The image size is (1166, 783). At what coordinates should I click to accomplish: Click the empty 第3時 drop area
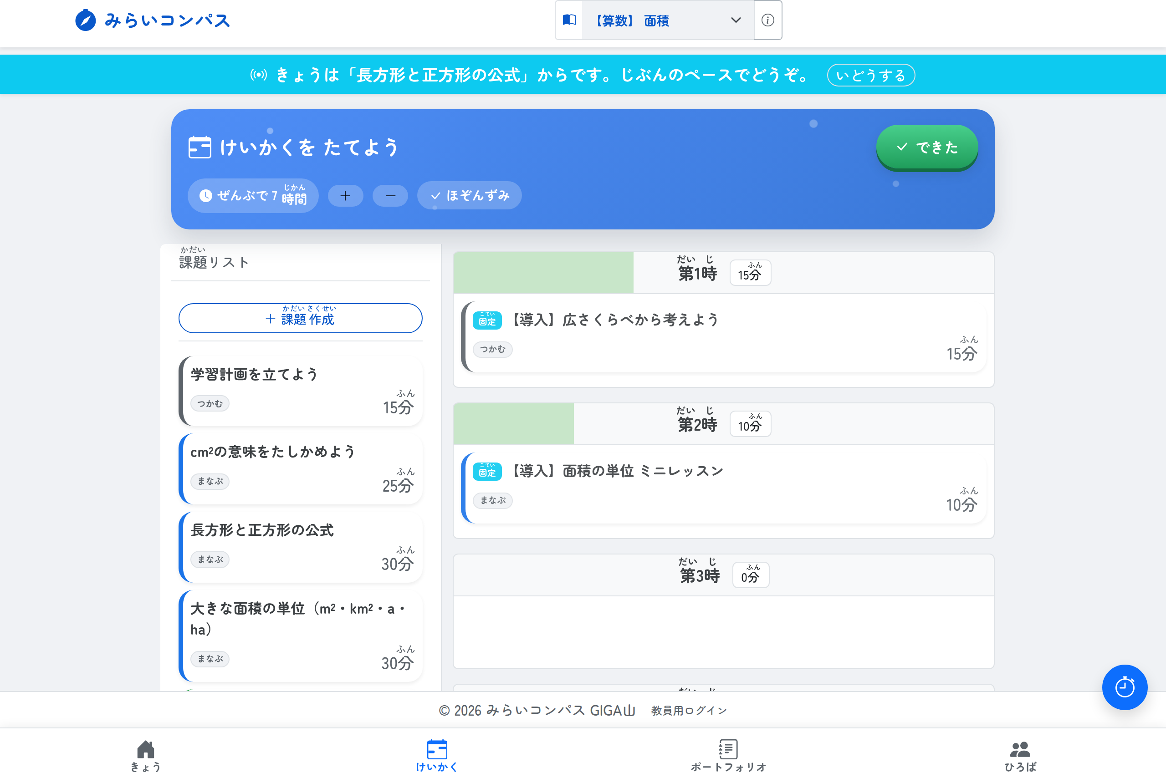click(723, 632)
